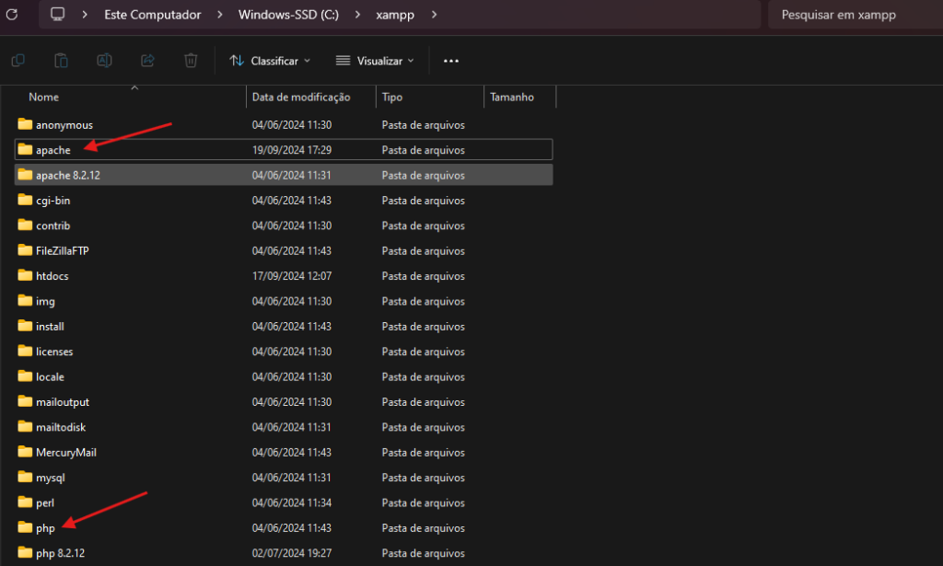Sort by Tamanho column header
The image size is (943, 566).
point(512,97)
